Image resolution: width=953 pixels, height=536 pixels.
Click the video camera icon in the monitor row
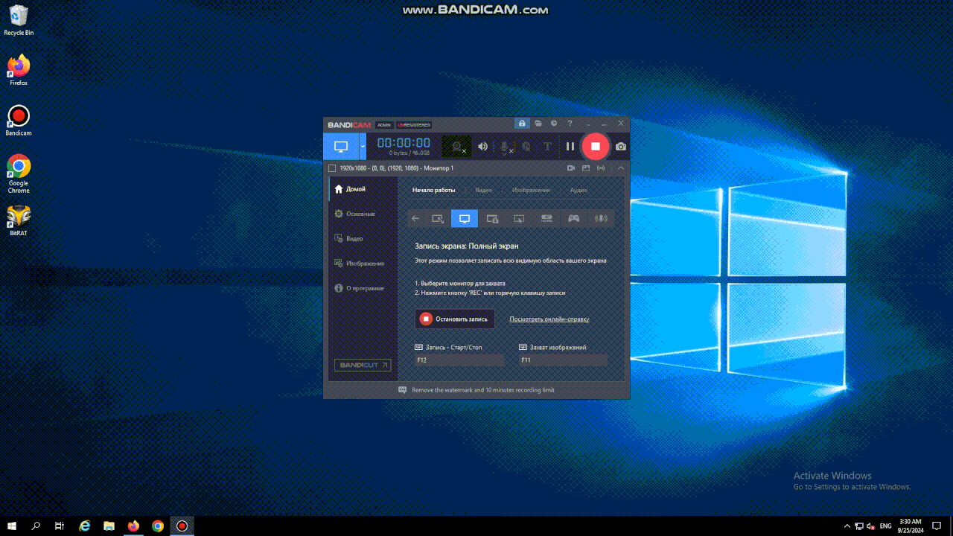(570, 168)
